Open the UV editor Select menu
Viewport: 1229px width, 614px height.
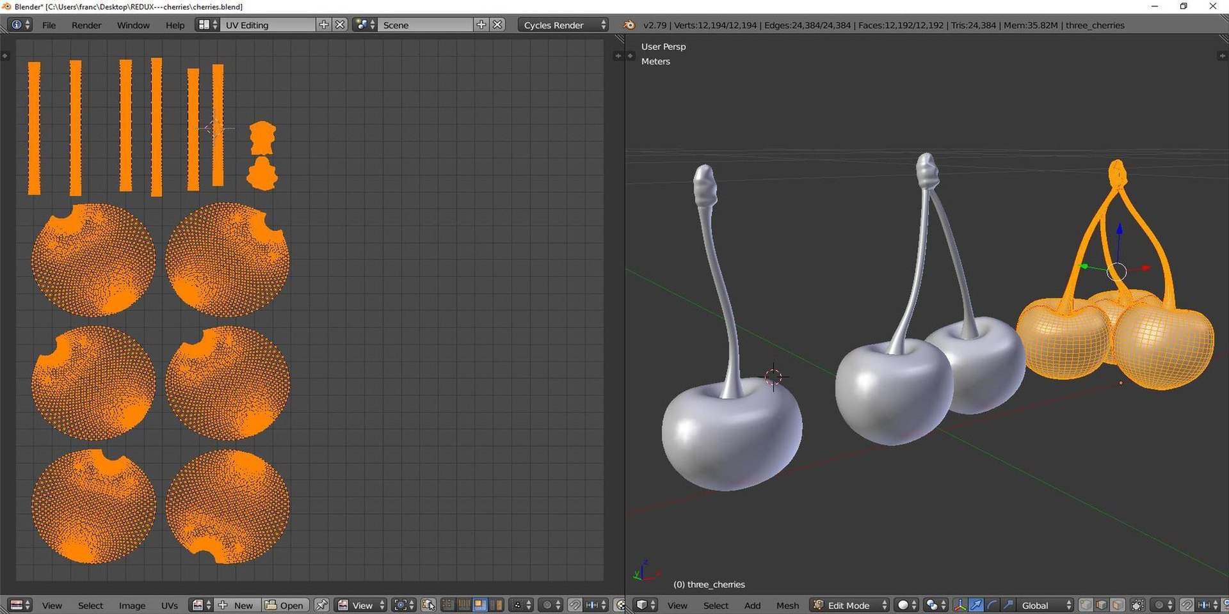[90, 605]
